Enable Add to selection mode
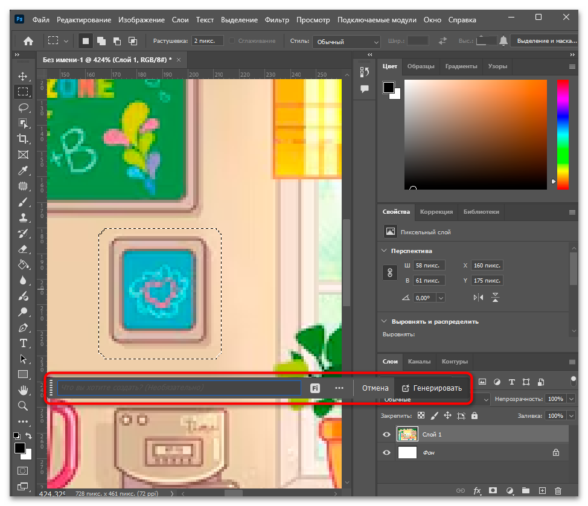The image size is (588, 506). pyautogui.click(x=101, y=41)
